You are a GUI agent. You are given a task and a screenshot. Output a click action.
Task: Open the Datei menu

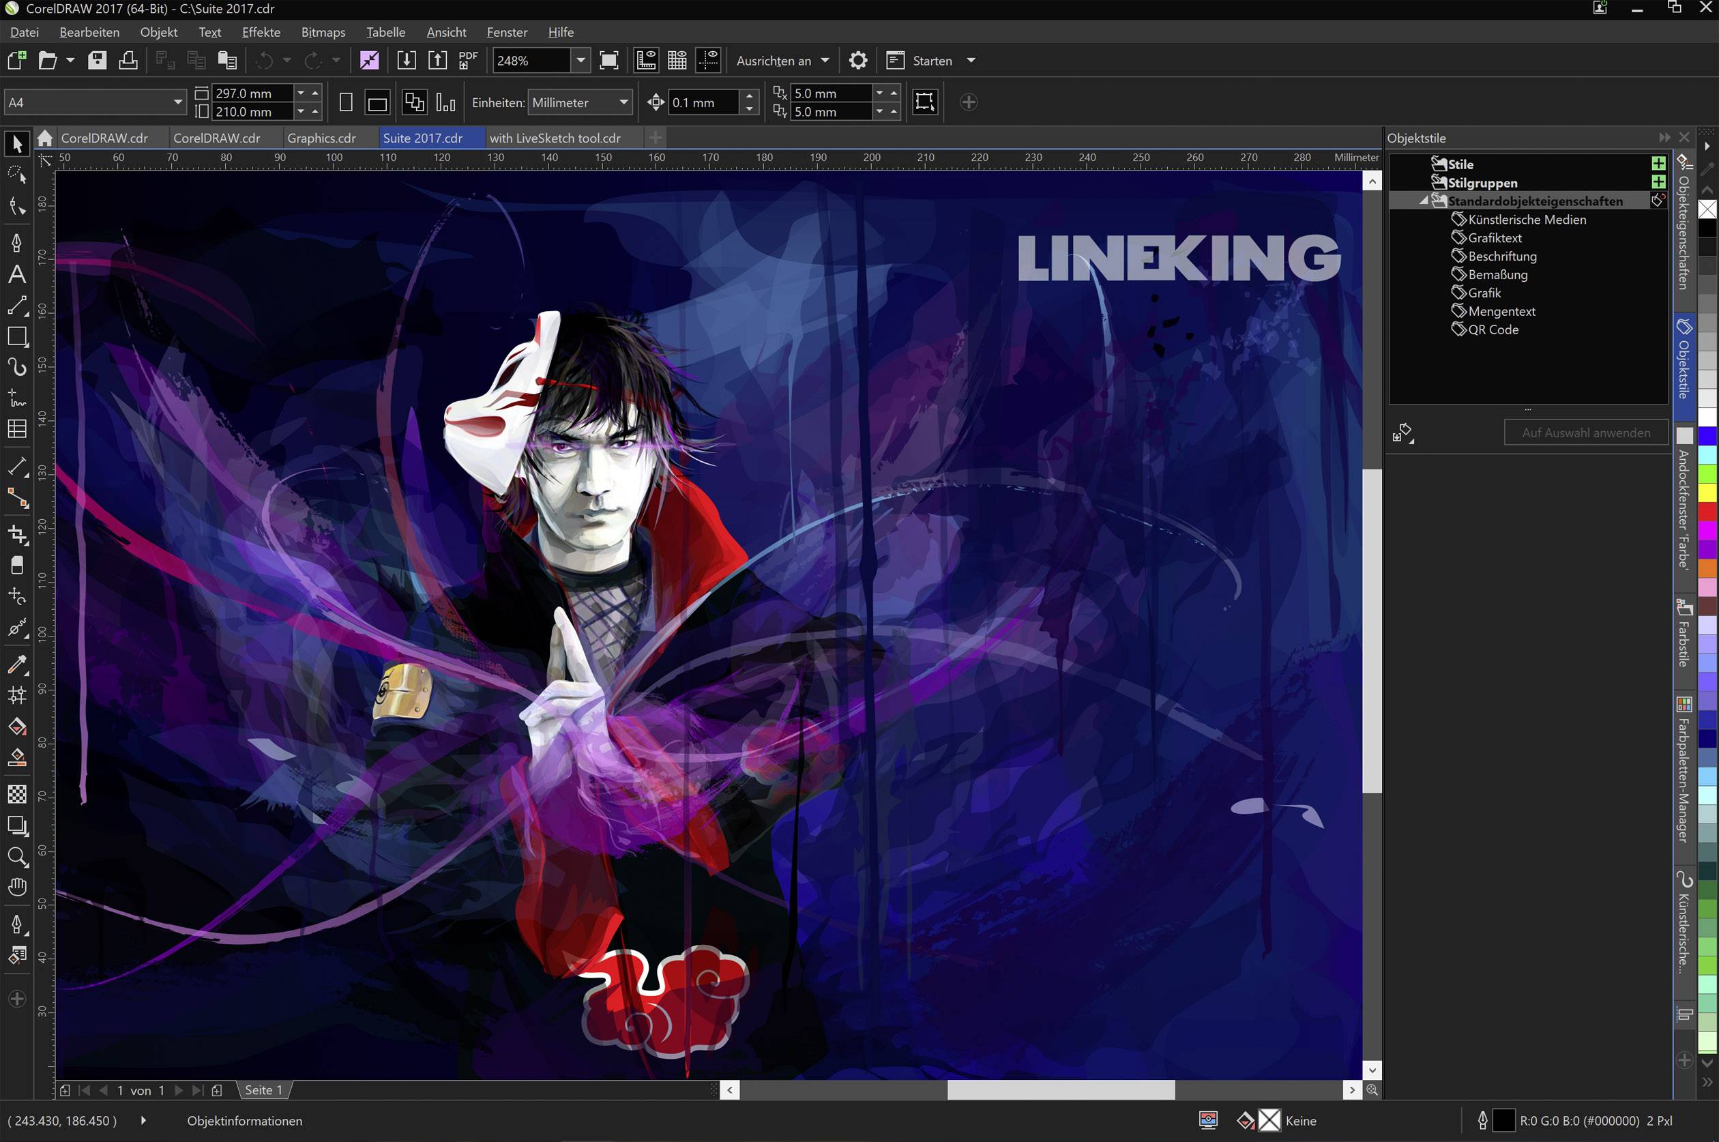click(24, 32)
